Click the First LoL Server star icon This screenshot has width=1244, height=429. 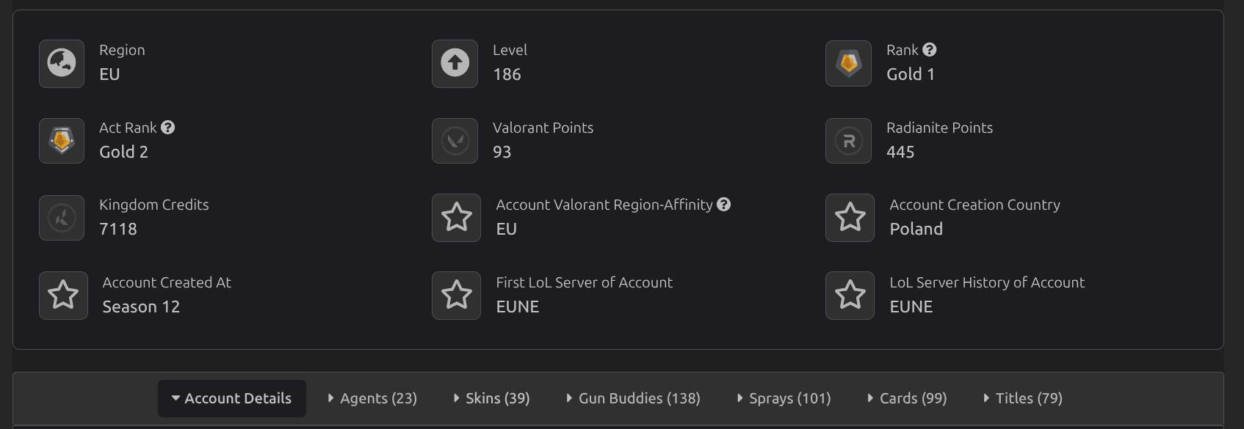[x=457, y=296]
